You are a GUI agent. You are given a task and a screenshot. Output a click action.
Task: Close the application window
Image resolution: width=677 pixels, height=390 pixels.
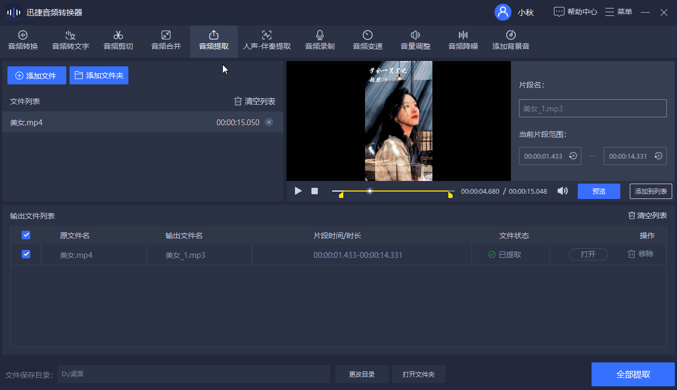coord(664,12)
